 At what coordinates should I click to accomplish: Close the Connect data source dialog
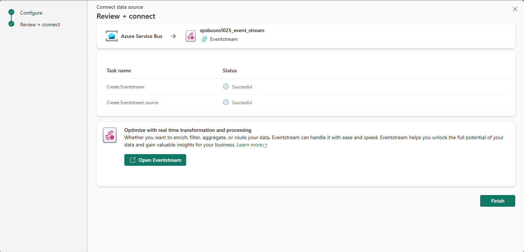[x=515, y=9]
